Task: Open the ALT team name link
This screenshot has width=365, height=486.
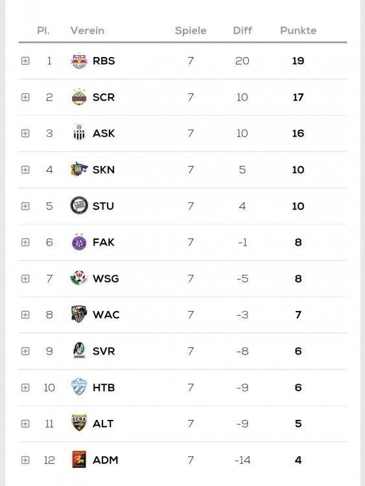Action: point(103,423)
